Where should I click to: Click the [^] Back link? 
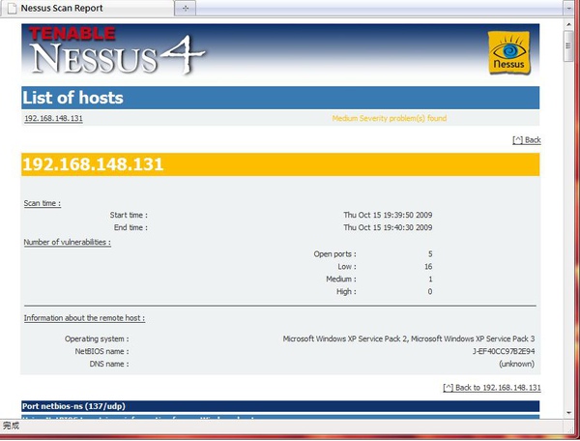[527, 140]
